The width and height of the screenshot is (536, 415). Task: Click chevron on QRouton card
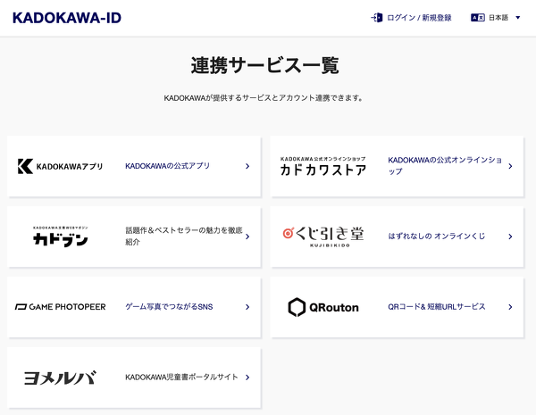pyautogui.click(x=510, y=307)
